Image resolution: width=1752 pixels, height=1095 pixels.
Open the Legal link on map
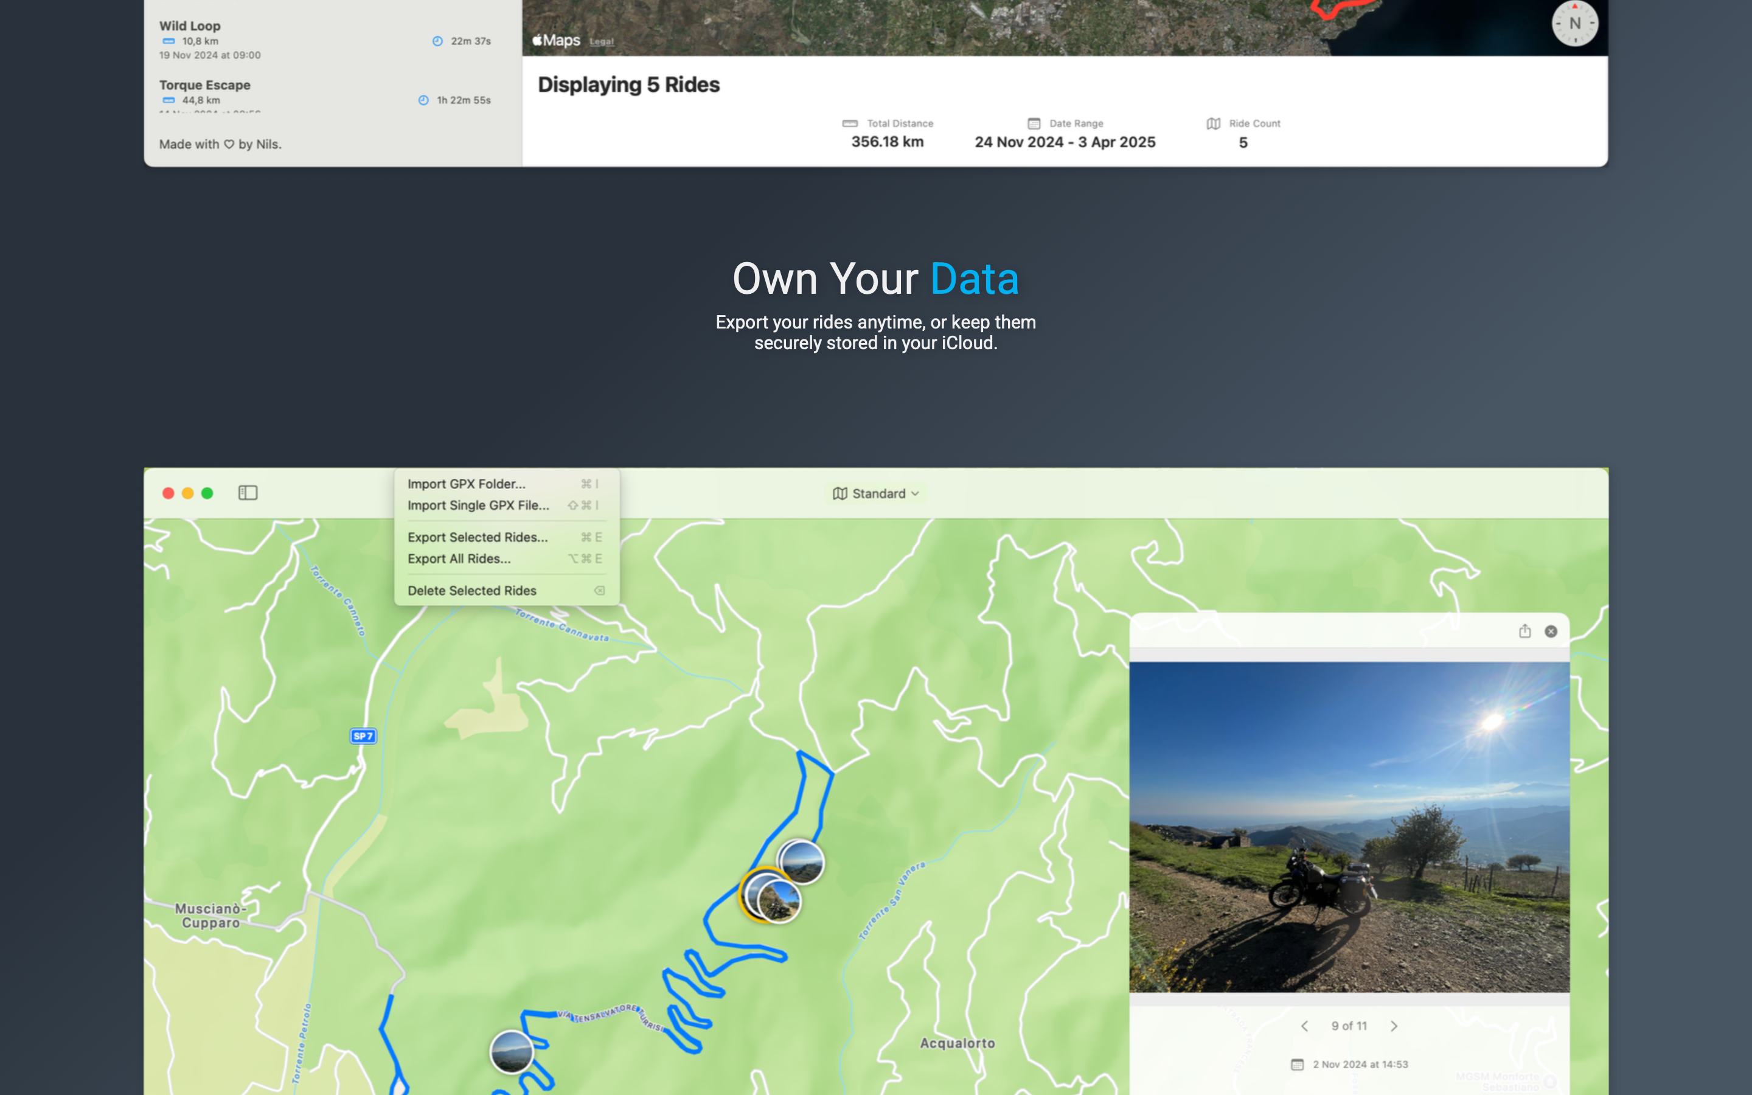(602, 42)
